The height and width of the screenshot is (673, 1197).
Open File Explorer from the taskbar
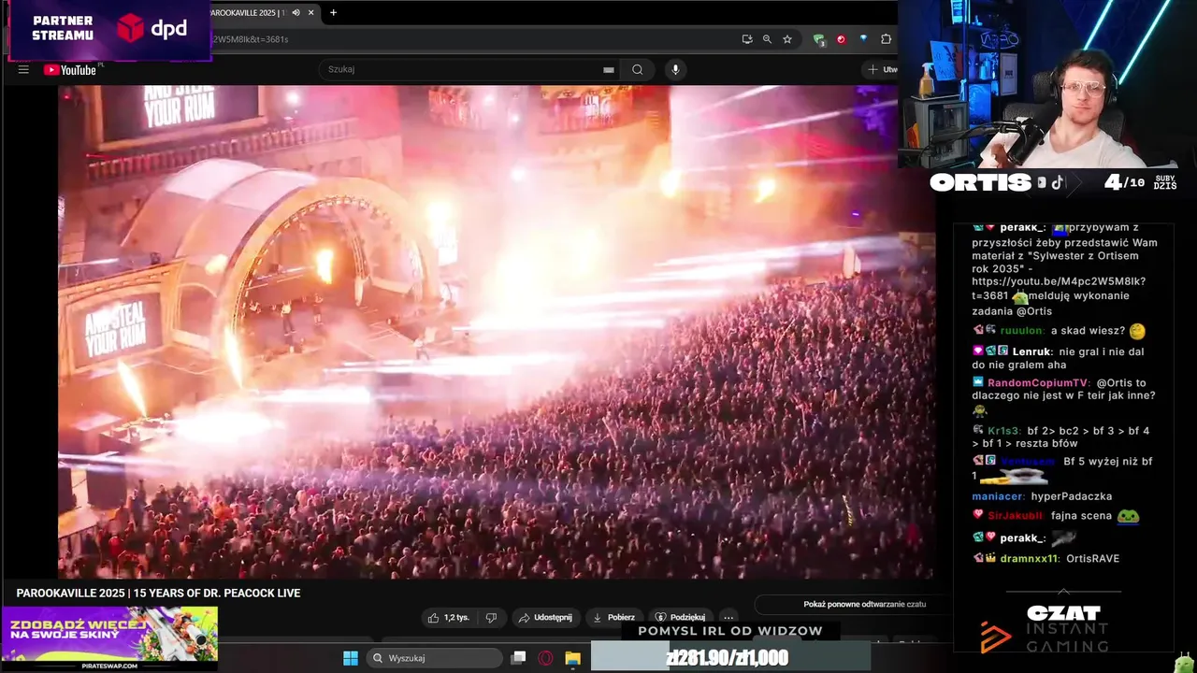point(572,658)
